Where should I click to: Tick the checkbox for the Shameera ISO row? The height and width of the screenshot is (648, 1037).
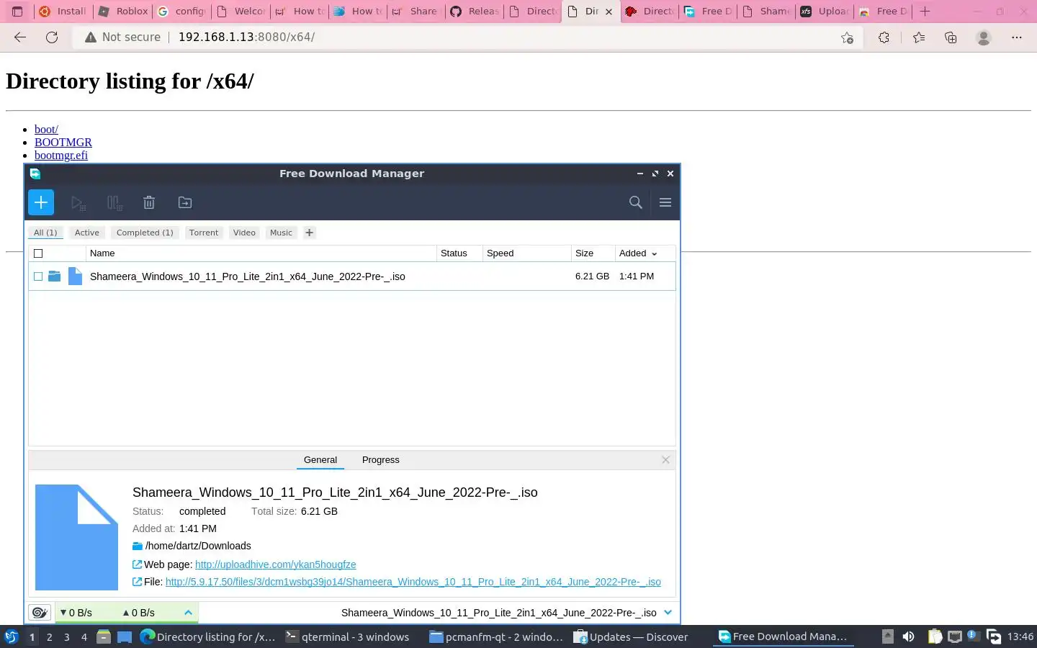38,276
